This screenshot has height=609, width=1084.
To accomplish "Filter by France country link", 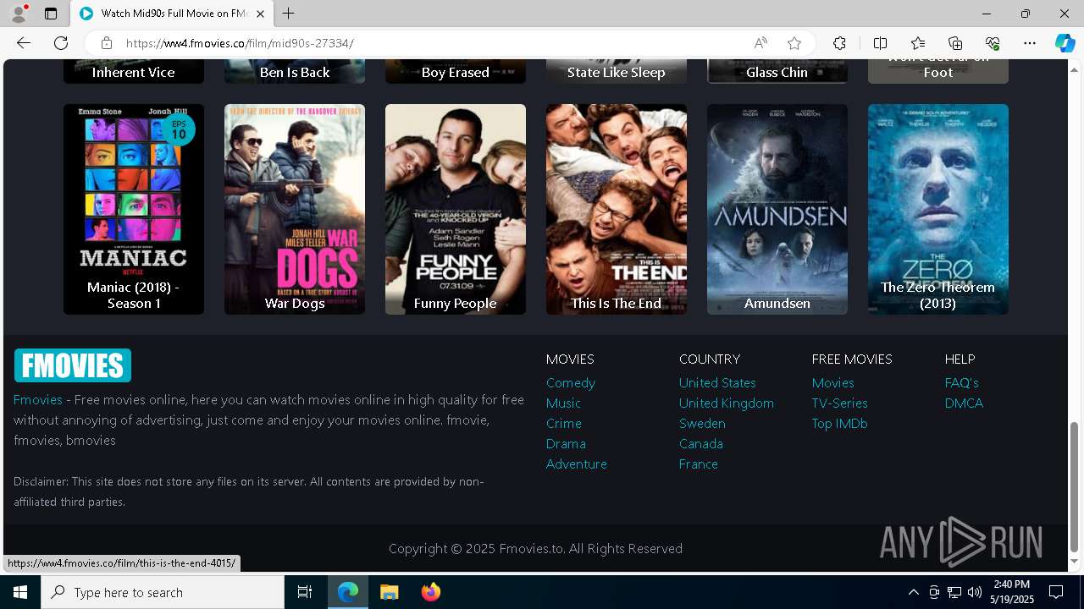I will 699,464.
